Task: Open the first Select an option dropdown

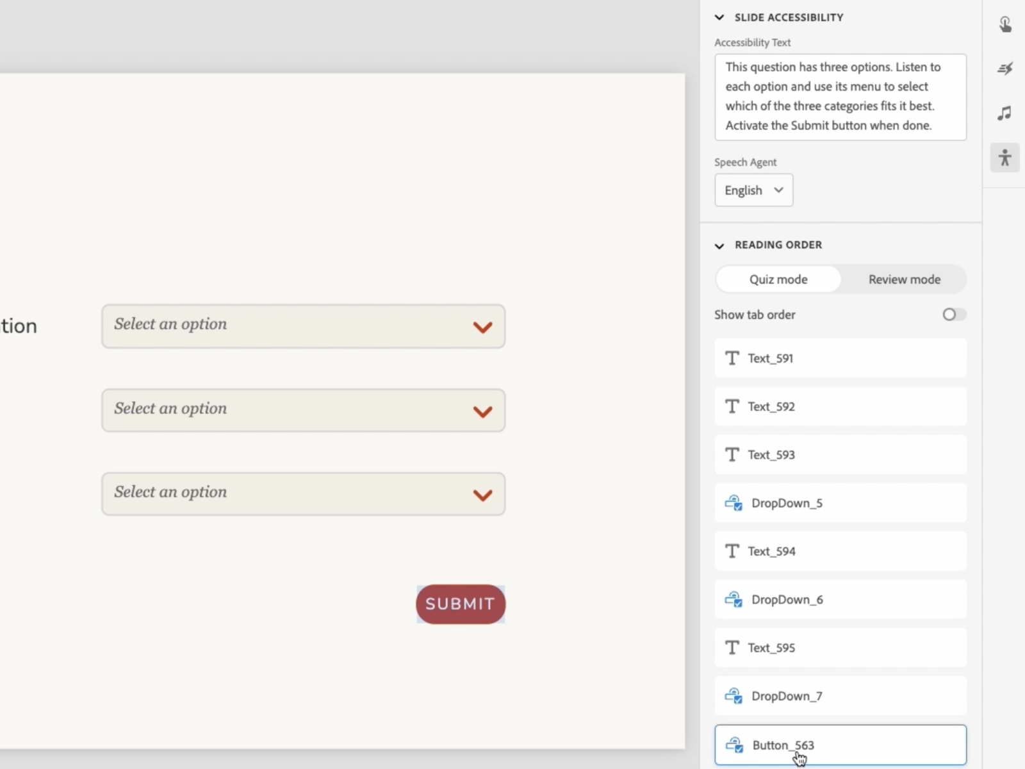Action: (x=303, y=326)
